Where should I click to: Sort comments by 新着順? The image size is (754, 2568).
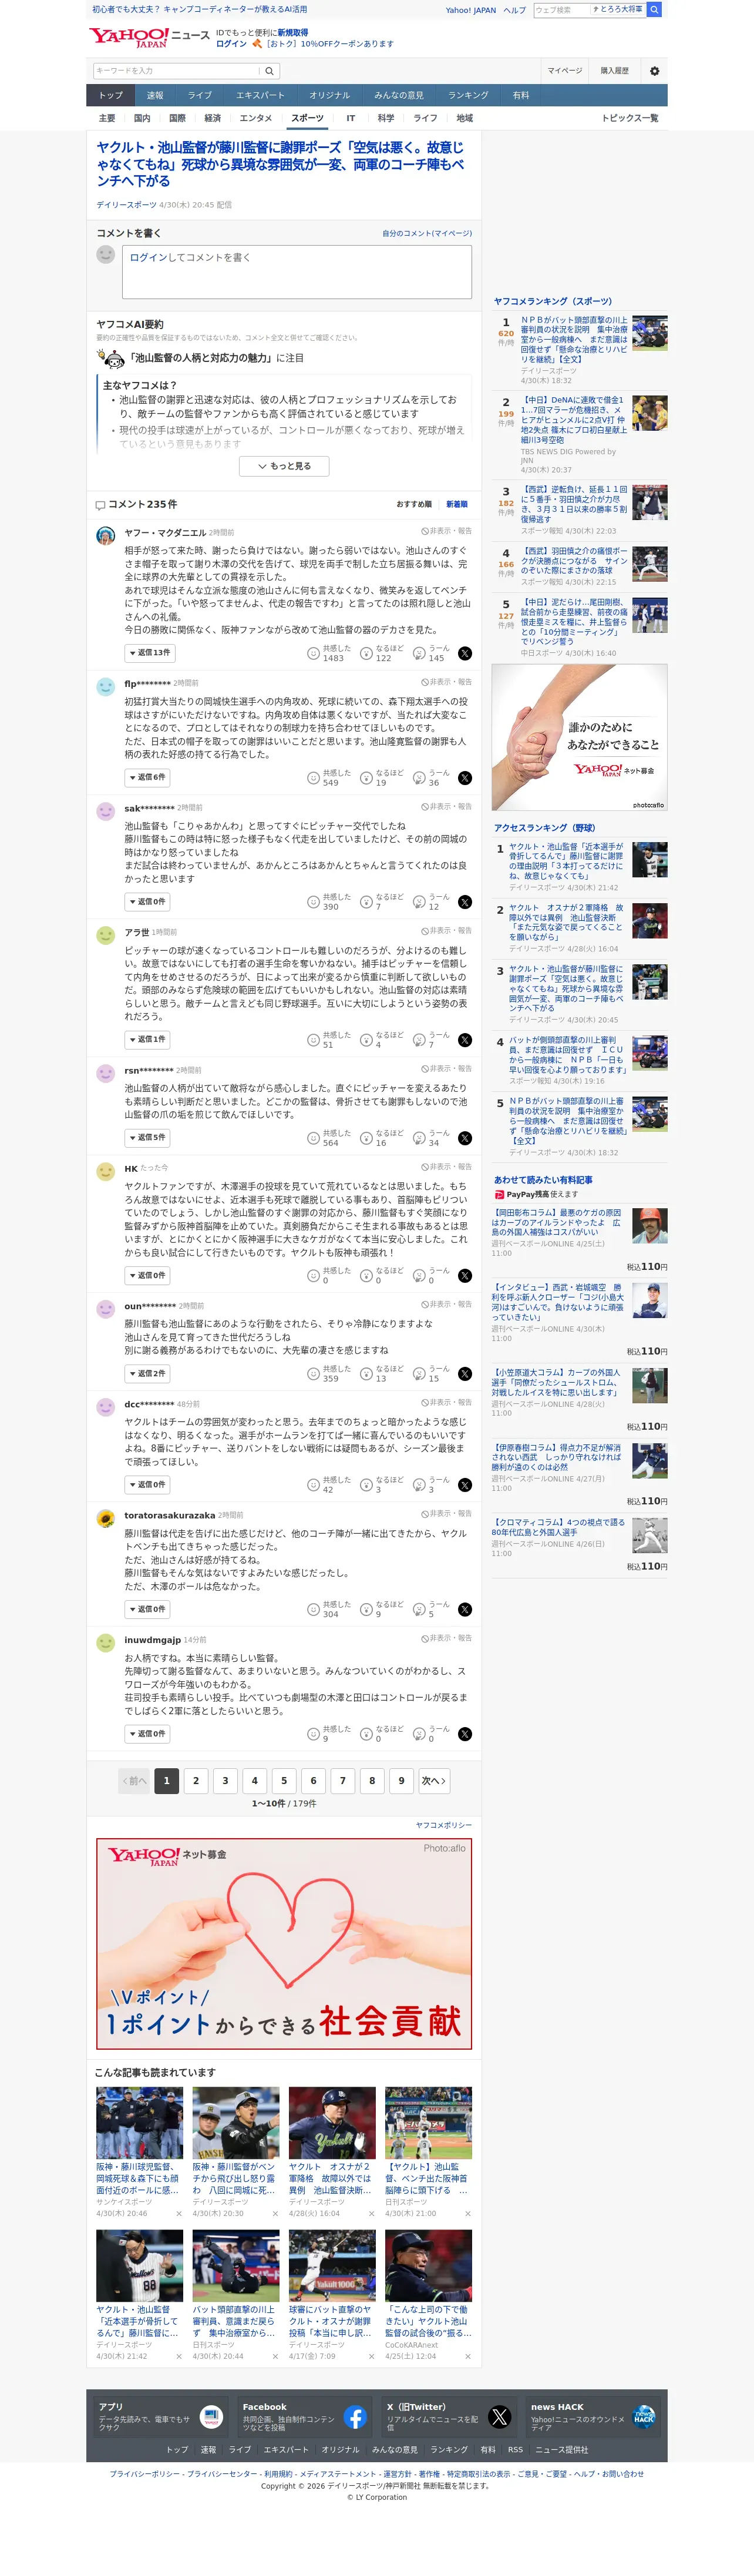point(457,504)
